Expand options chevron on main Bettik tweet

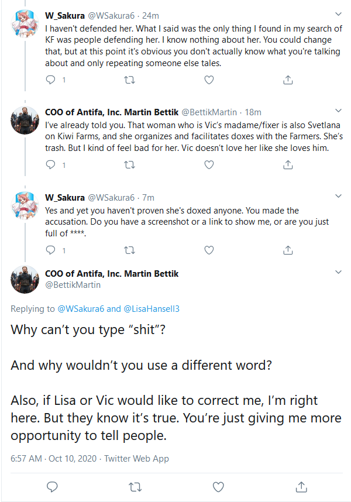[x=338, y=272]
